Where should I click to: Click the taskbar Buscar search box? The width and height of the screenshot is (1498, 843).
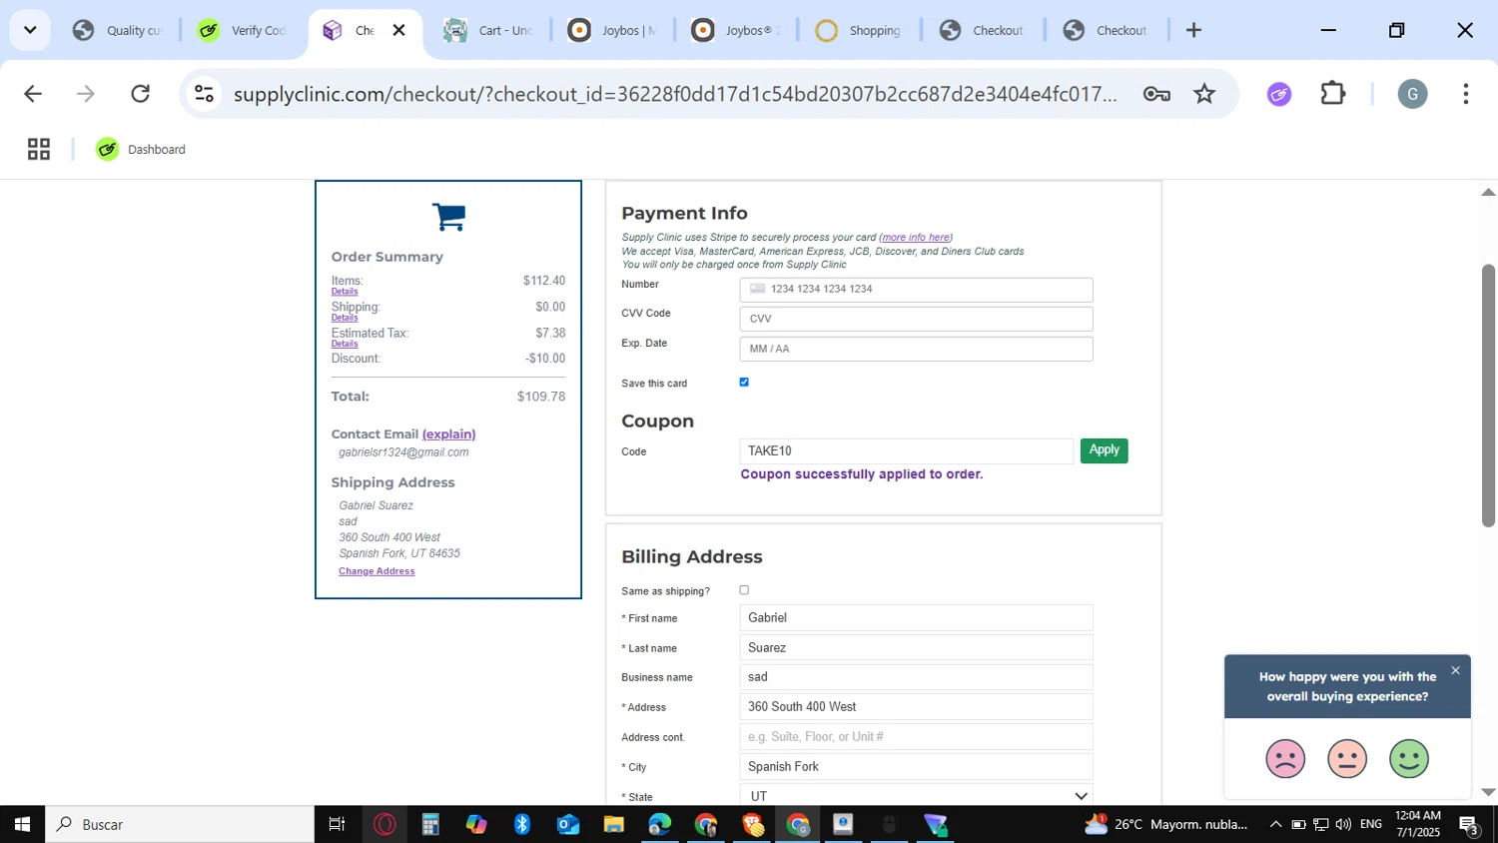click(180, 824)
